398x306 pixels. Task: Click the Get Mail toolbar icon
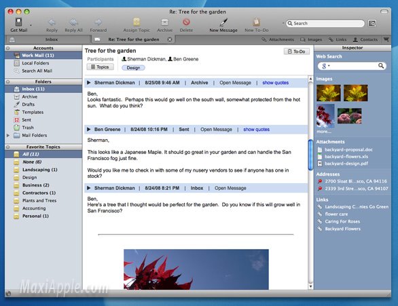[18, 22]
